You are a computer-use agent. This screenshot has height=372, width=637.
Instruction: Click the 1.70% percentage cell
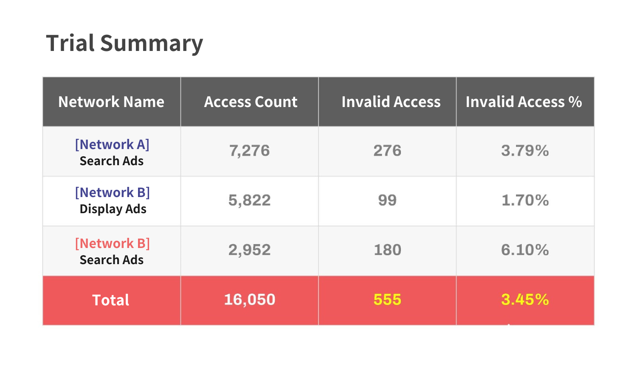(525, 200)
